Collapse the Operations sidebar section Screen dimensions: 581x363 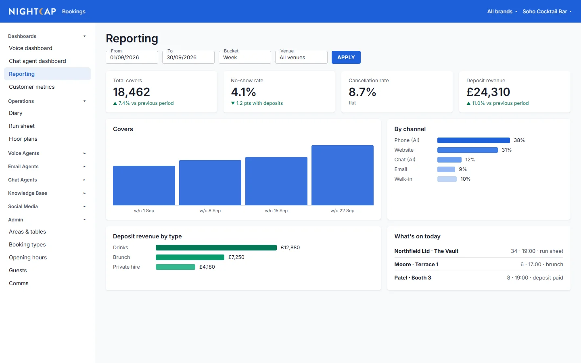47,101
